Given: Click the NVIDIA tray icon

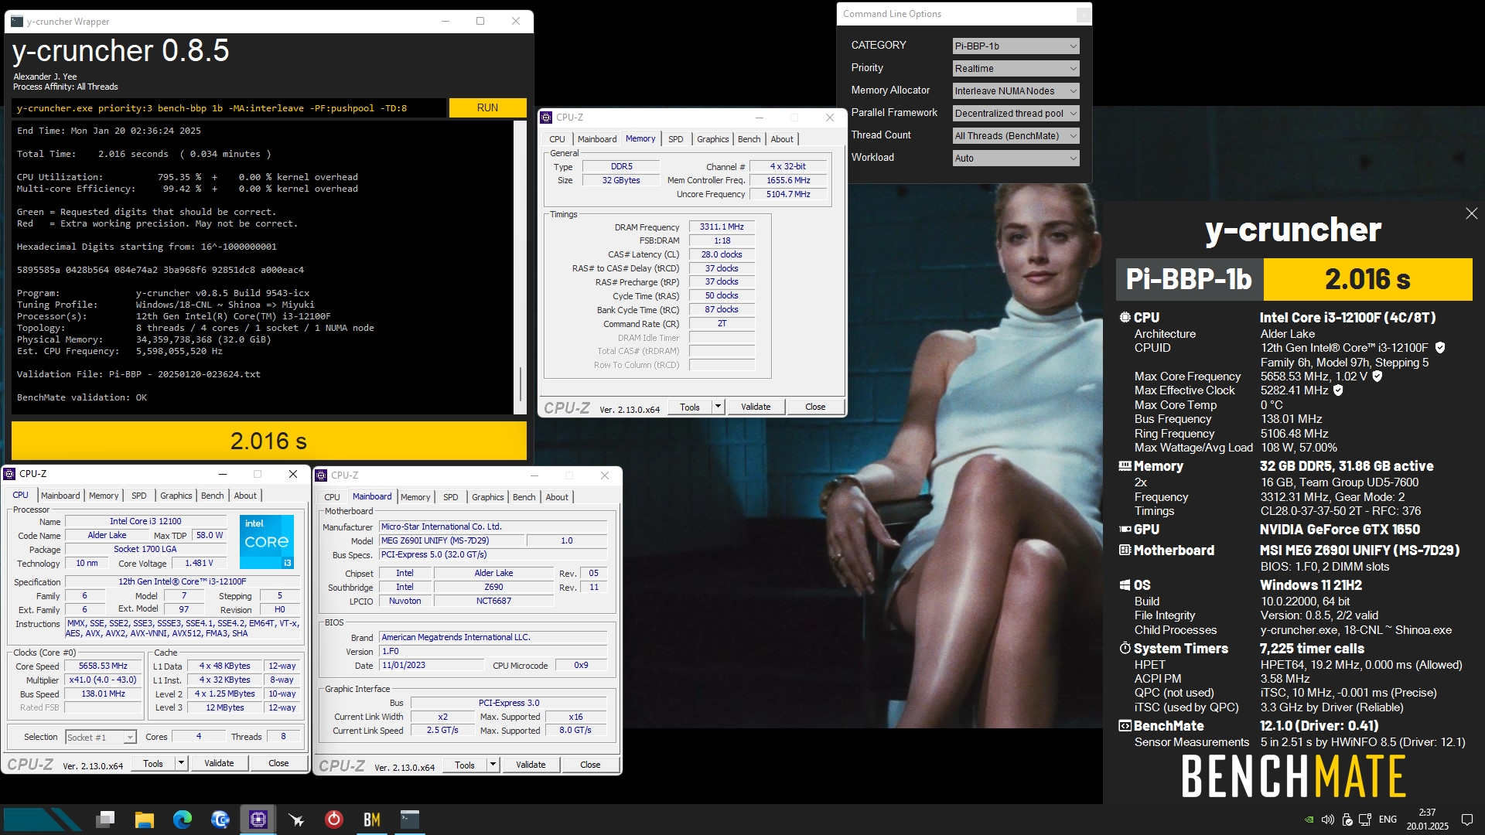Looking at the screenshot, I should pos(1309,820).
